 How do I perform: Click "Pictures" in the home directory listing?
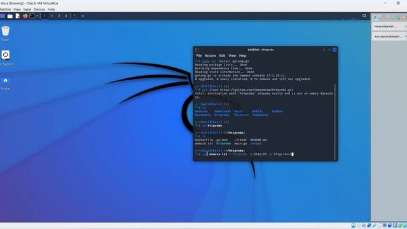(x=242, y=115)
